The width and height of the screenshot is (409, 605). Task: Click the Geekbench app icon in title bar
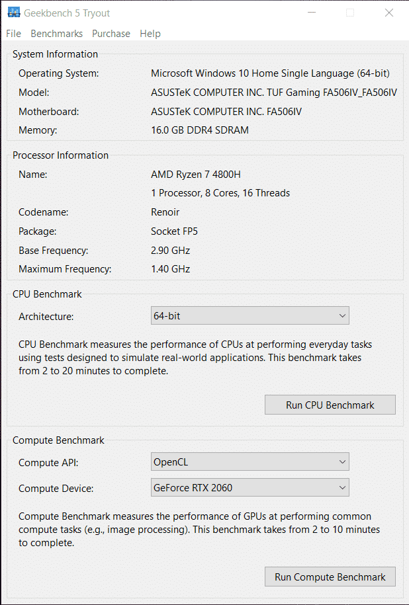(x=13, y=13)
